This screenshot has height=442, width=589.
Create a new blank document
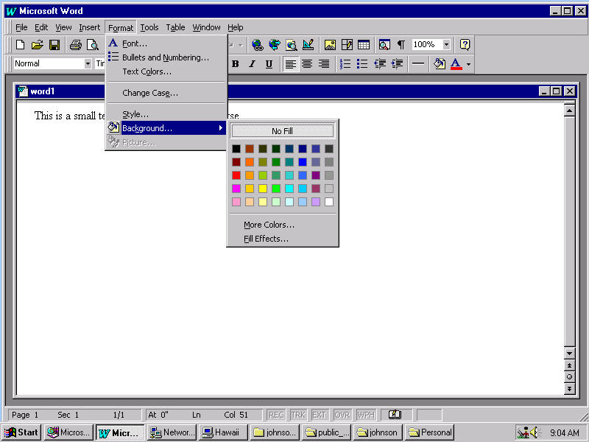click(x=21, y=45)
